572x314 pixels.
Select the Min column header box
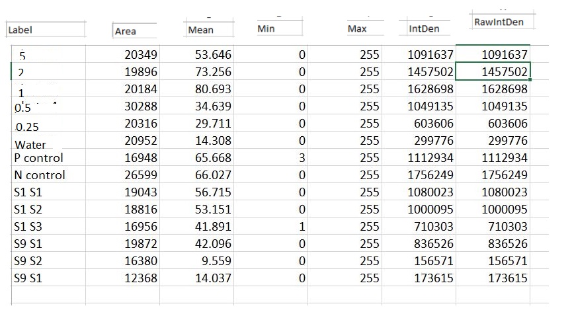pos(278,29)
